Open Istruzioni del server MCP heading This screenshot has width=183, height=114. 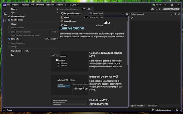point(104,77)
